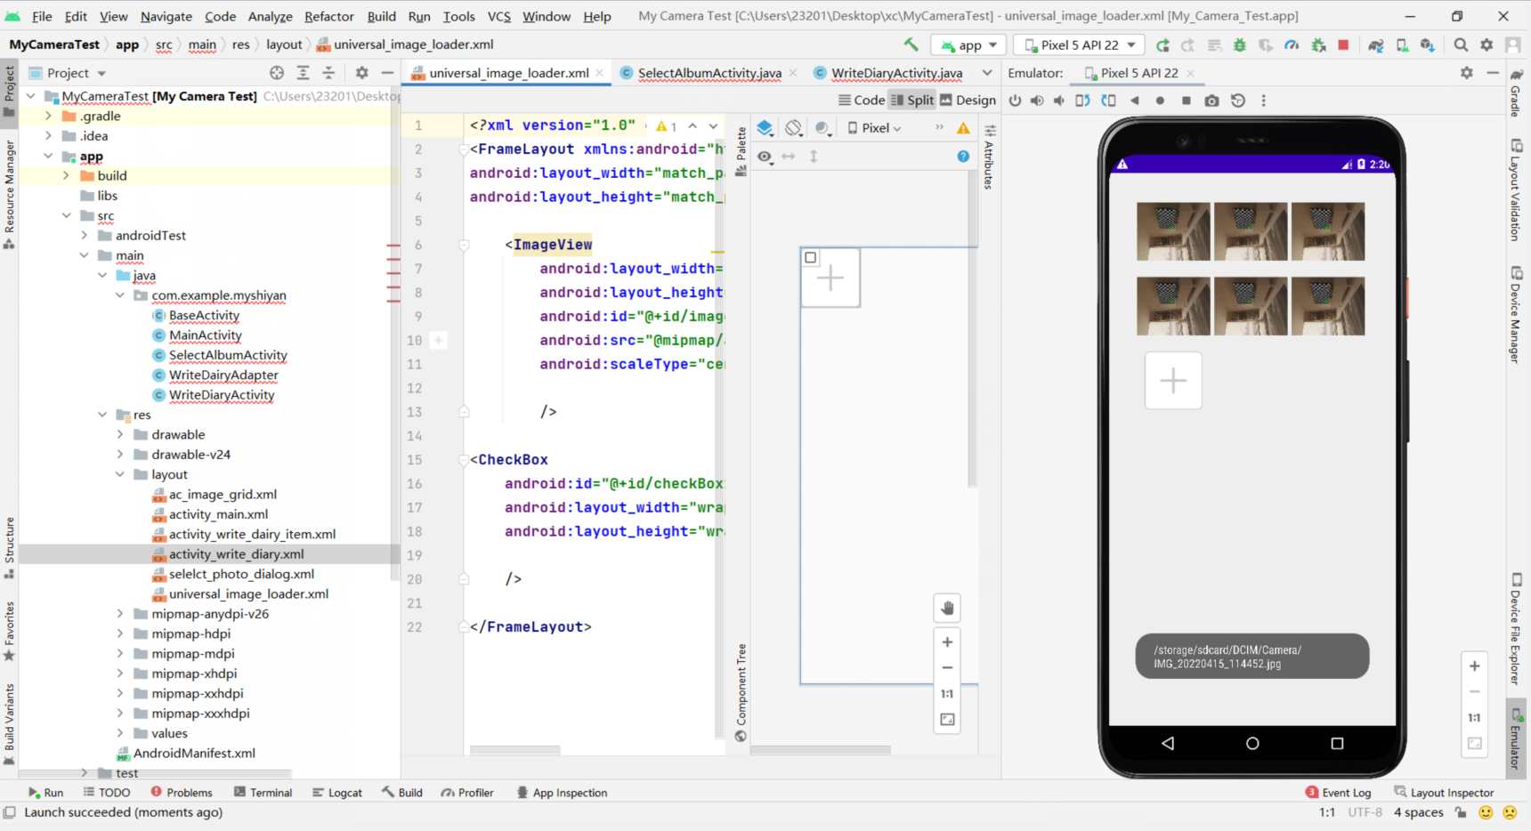Expand the mipmap-hdpi folder
Screen dimensions: 1531x831
click(120, 633)
